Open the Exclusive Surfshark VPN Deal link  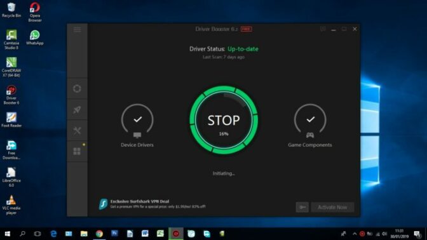click(140, 201)
